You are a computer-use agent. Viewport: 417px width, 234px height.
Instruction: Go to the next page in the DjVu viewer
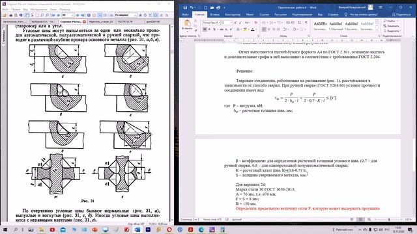click(x=78, y=15)
